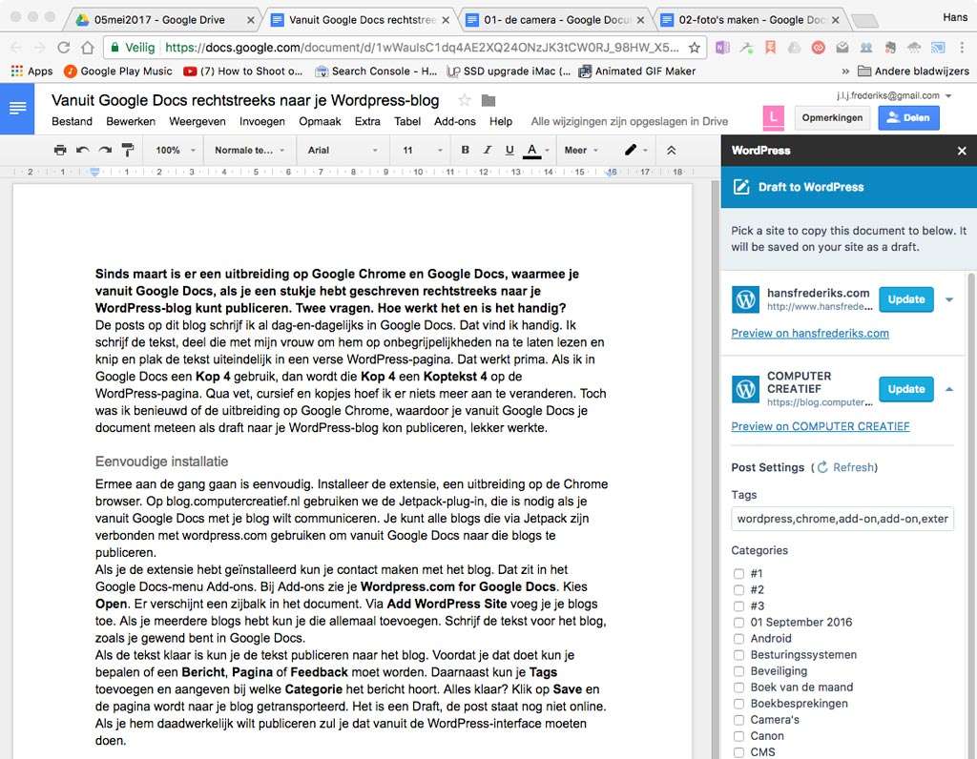Toggle italic formatting
Viewport: 977px width, 759px height.
[488, 150]
